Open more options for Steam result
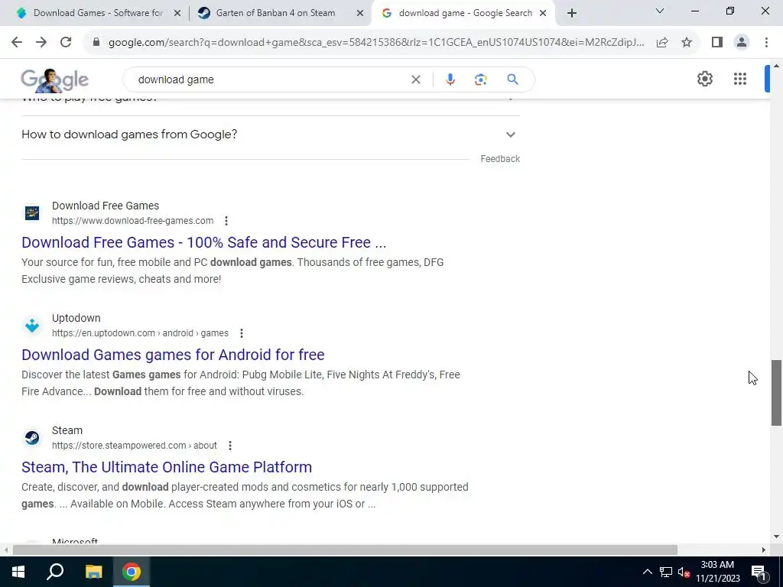 click(229, 446)
